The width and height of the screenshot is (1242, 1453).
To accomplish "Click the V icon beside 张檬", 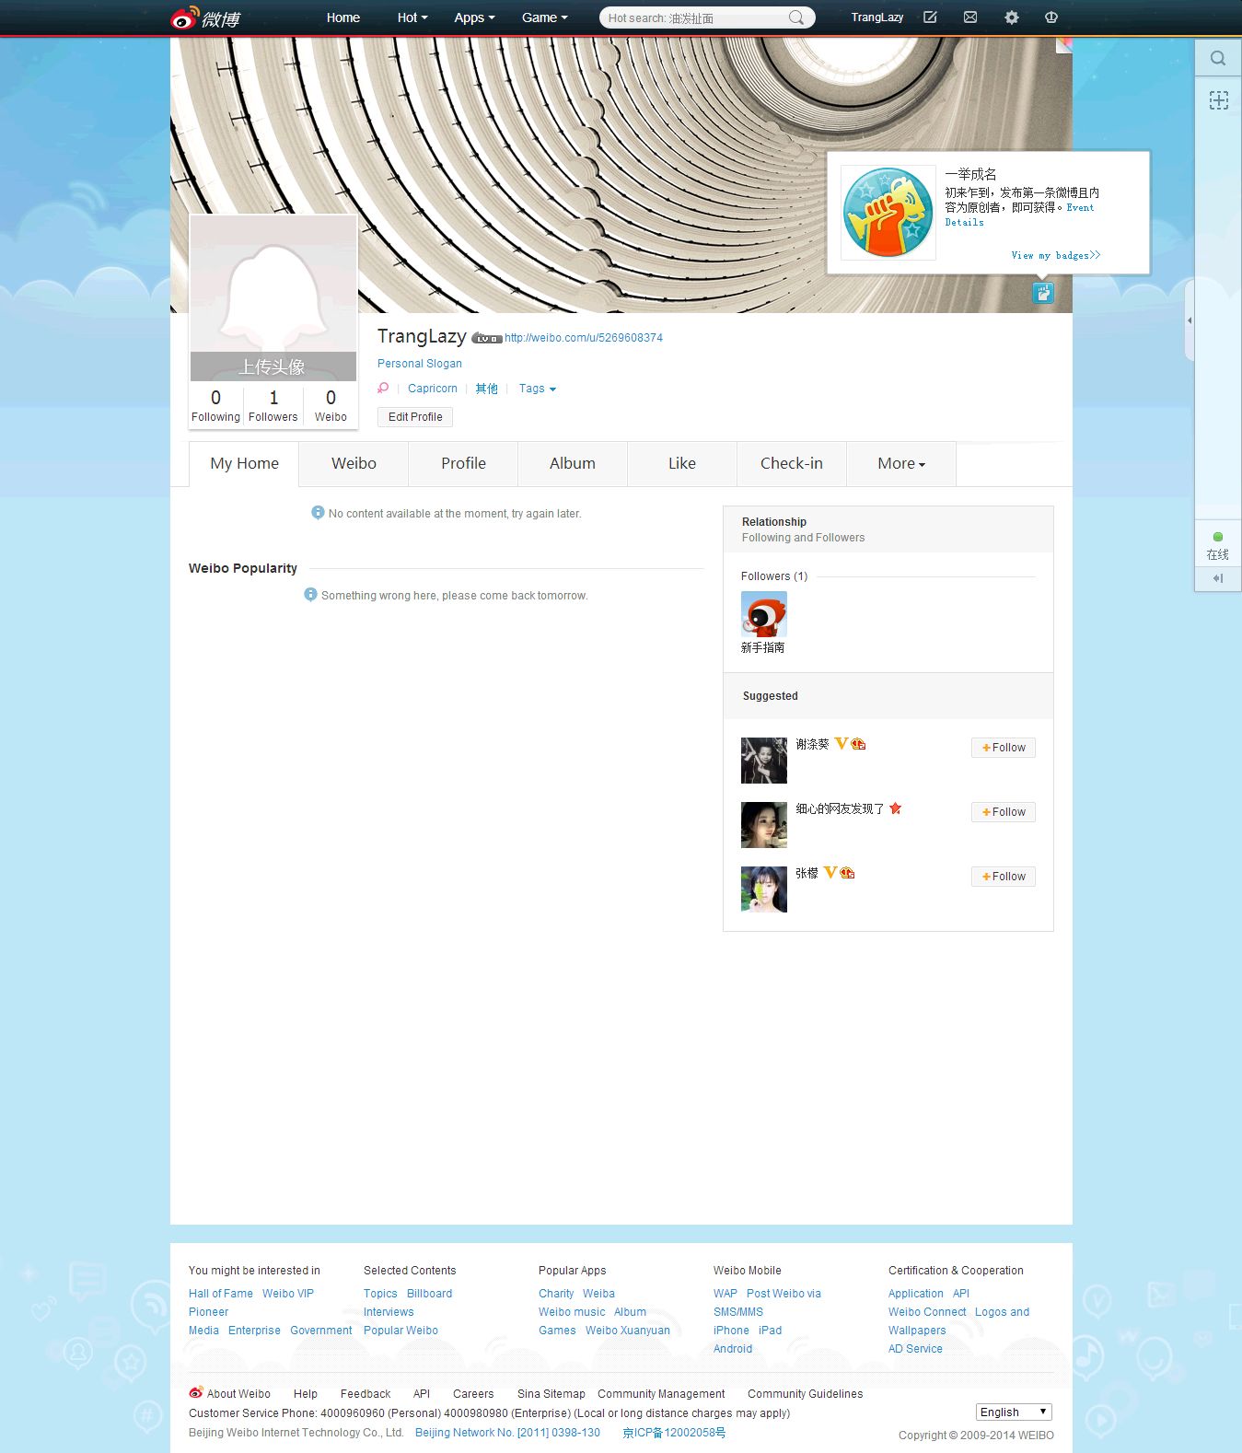I will point(830,872).
